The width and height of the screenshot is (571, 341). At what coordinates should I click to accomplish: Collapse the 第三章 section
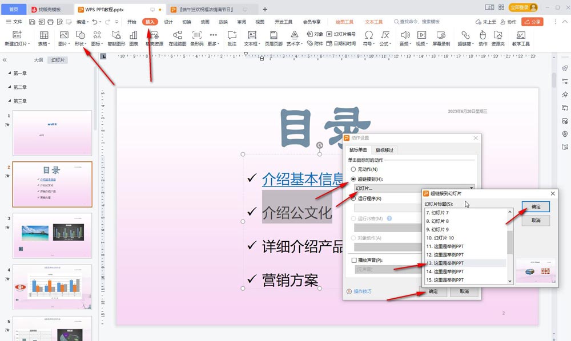[10, 101]
